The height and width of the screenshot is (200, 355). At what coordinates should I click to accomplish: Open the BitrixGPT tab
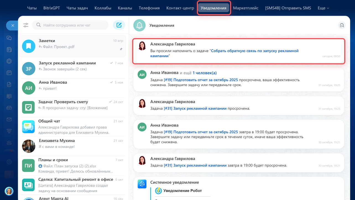52,8
